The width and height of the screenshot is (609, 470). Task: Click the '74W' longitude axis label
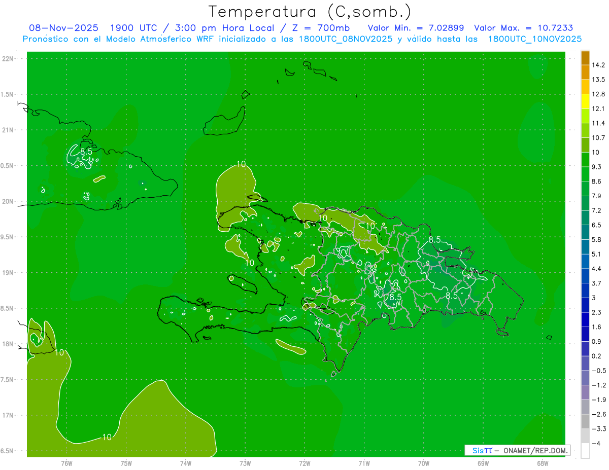click(185, 463)
